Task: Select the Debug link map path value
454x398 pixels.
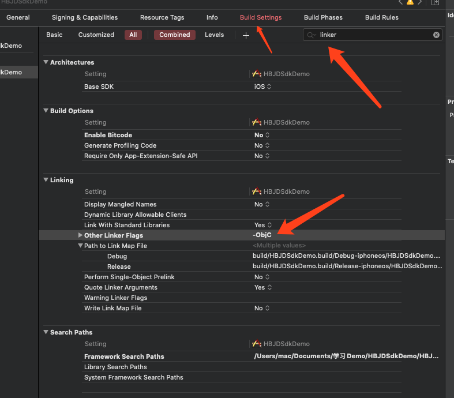Action: coord(347,256)
